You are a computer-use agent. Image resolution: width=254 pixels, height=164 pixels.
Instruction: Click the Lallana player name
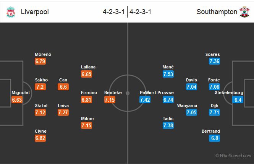tap(88, 67)
